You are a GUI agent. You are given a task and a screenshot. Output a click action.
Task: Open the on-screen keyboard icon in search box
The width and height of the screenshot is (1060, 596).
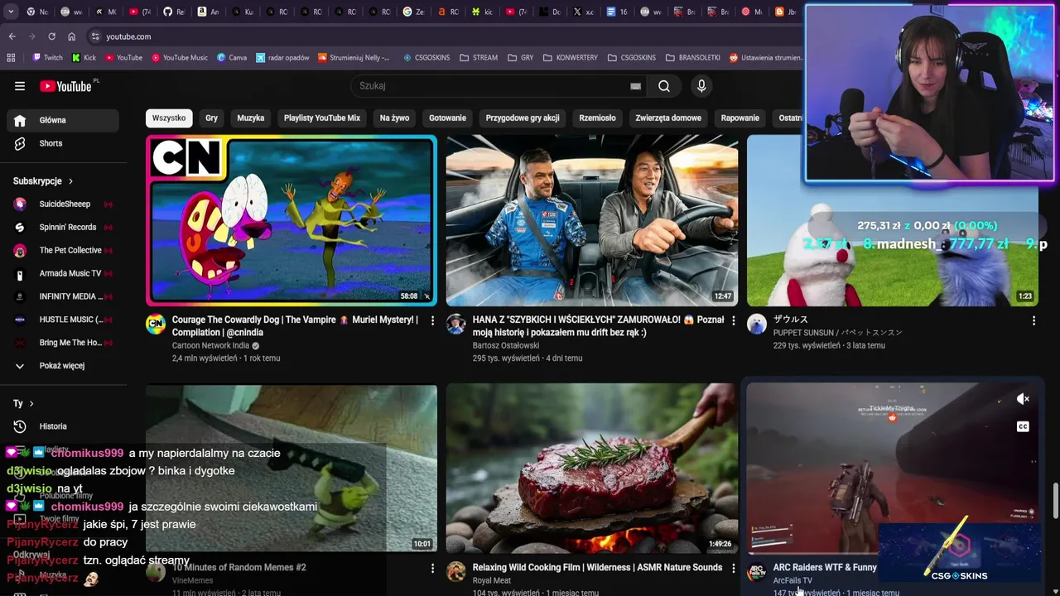pos(635,86)
